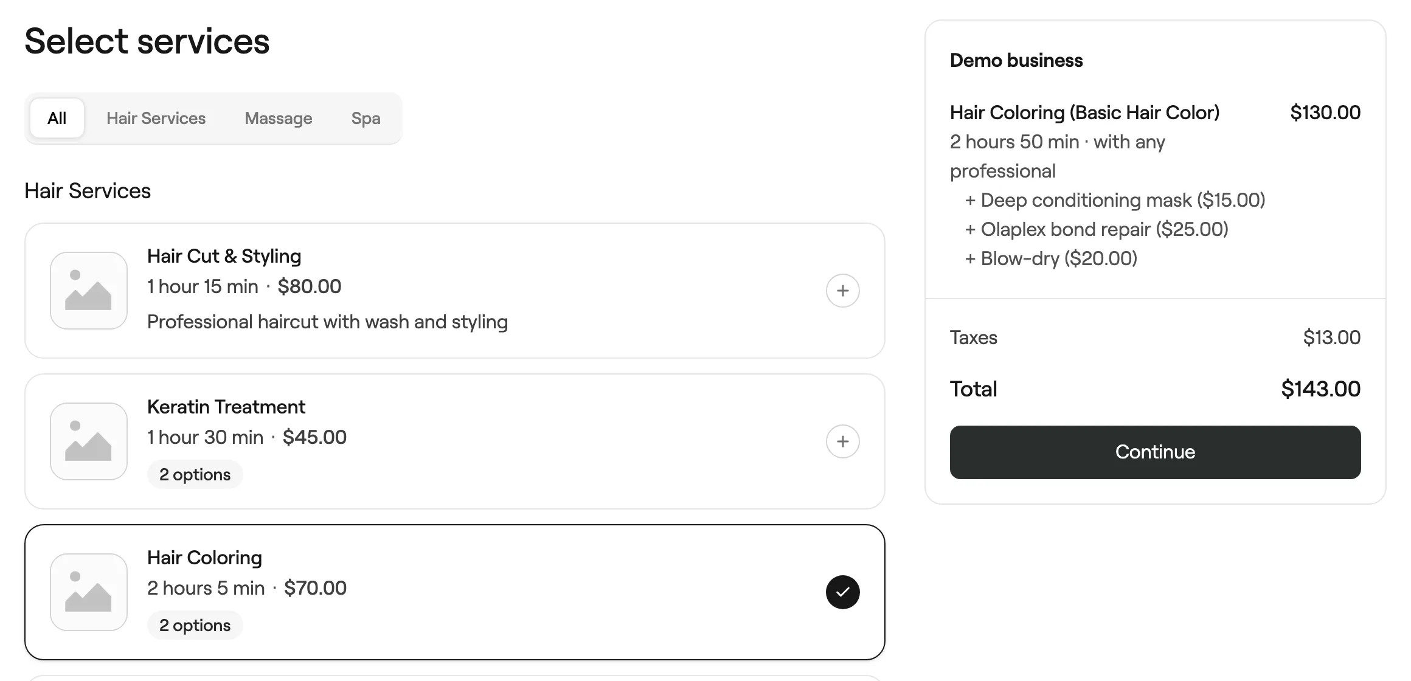Click the $45.00 price text

[x=314, y=437]
